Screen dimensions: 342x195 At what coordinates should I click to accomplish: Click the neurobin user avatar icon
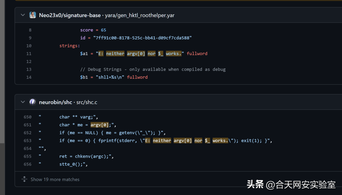click(x=33, y=102)
